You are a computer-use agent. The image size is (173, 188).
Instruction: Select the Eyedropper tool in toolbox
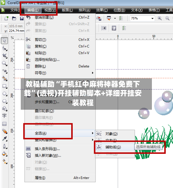[x=4, y=139]
